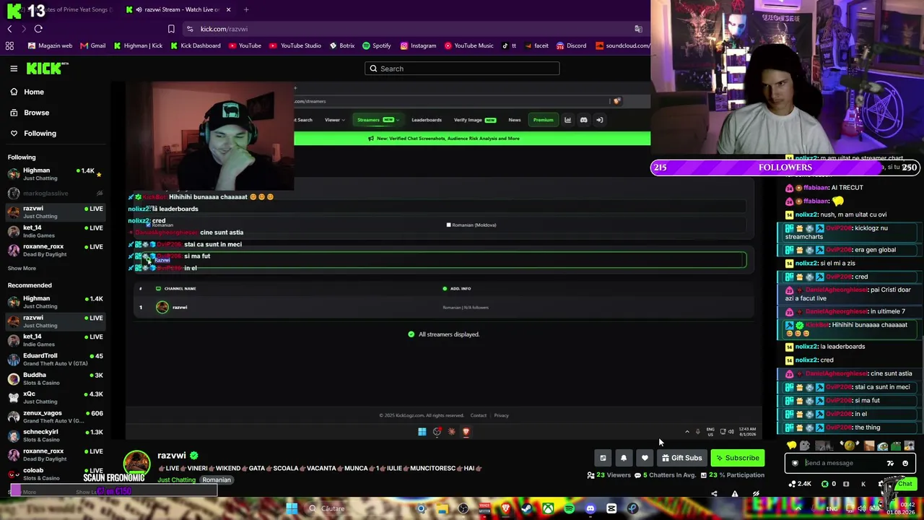
Task: Toggle the Romanian language checkbox in the stream
Action: 148,225
